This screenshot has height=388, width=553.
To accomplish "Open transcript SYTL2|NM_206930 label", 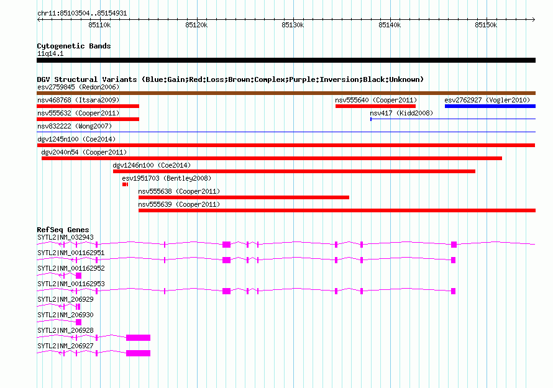I will point(66,315).
